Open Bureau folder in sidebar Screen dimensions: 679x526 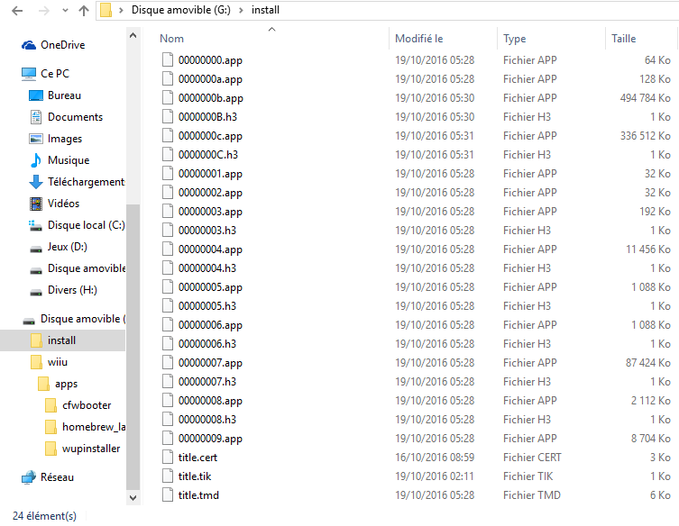(64, 95)
